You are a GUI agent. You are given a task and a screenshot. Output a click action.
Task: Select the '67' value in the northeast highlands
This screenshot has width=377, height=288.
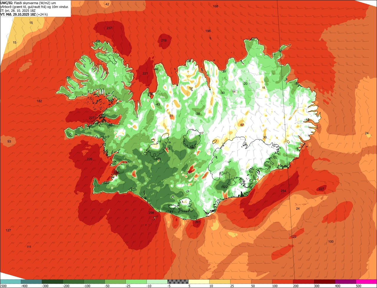pos(242,125)
